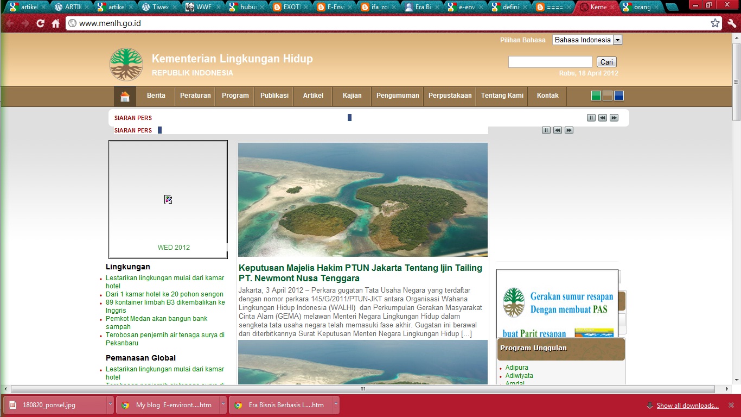Open the Kontak menu

coord(548,96)
